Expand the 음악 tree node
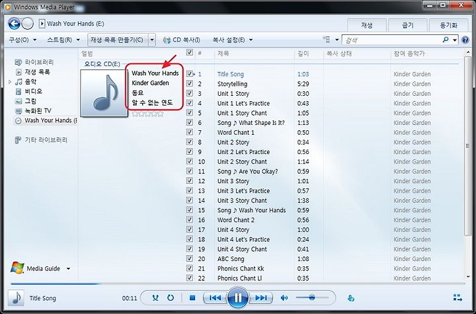The image size is (476, 314). pyautogui.click(x=10, y=82)
